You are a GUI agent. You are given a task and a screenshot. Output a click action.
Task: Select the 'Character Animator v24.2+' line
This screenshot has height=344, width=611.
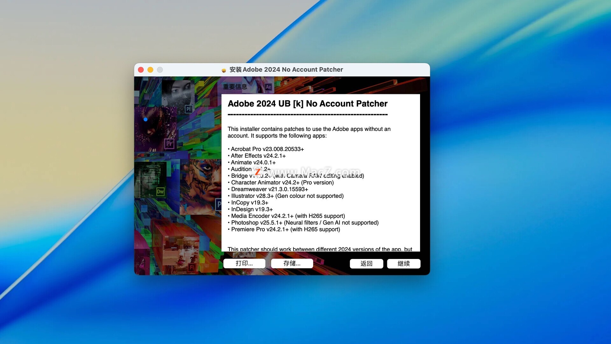tap(281, 183)
